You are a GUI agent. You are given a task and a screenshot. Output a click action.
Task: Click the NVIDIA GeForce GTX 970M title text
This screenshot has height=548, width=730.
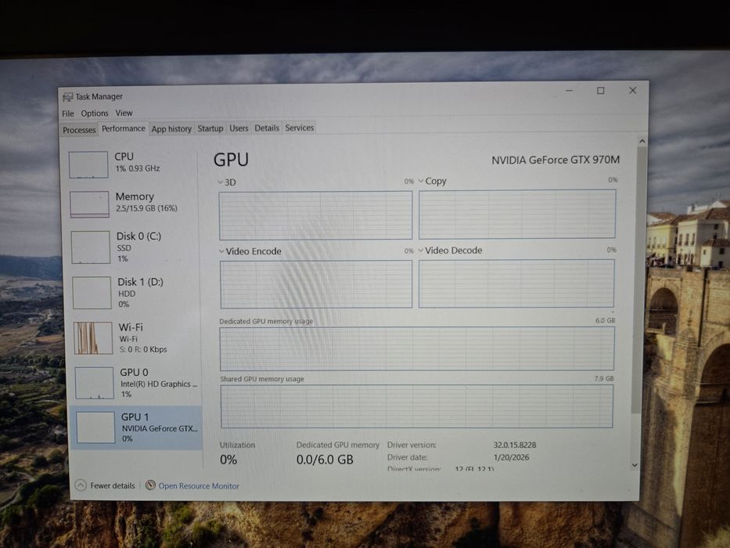point(556,160)
